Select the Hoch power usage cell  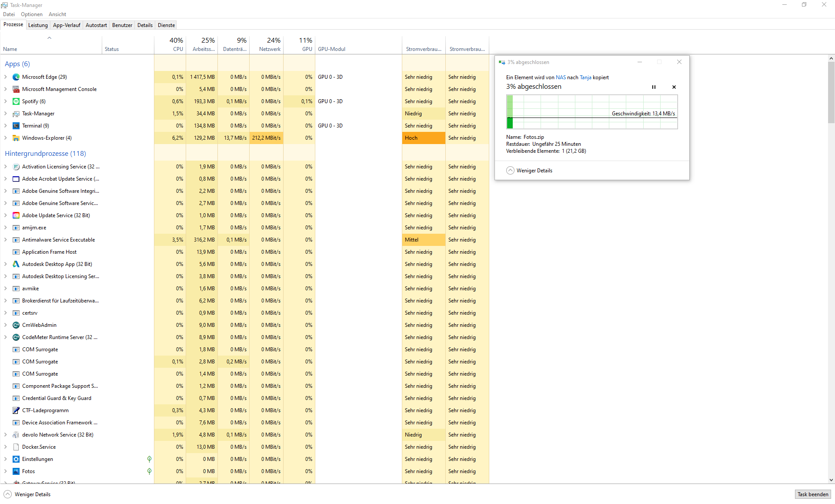[424, 138]
